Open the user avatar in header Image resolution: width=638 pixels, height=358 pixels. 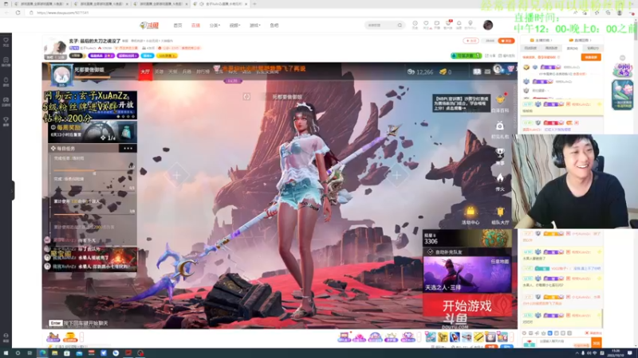(488, 25)
